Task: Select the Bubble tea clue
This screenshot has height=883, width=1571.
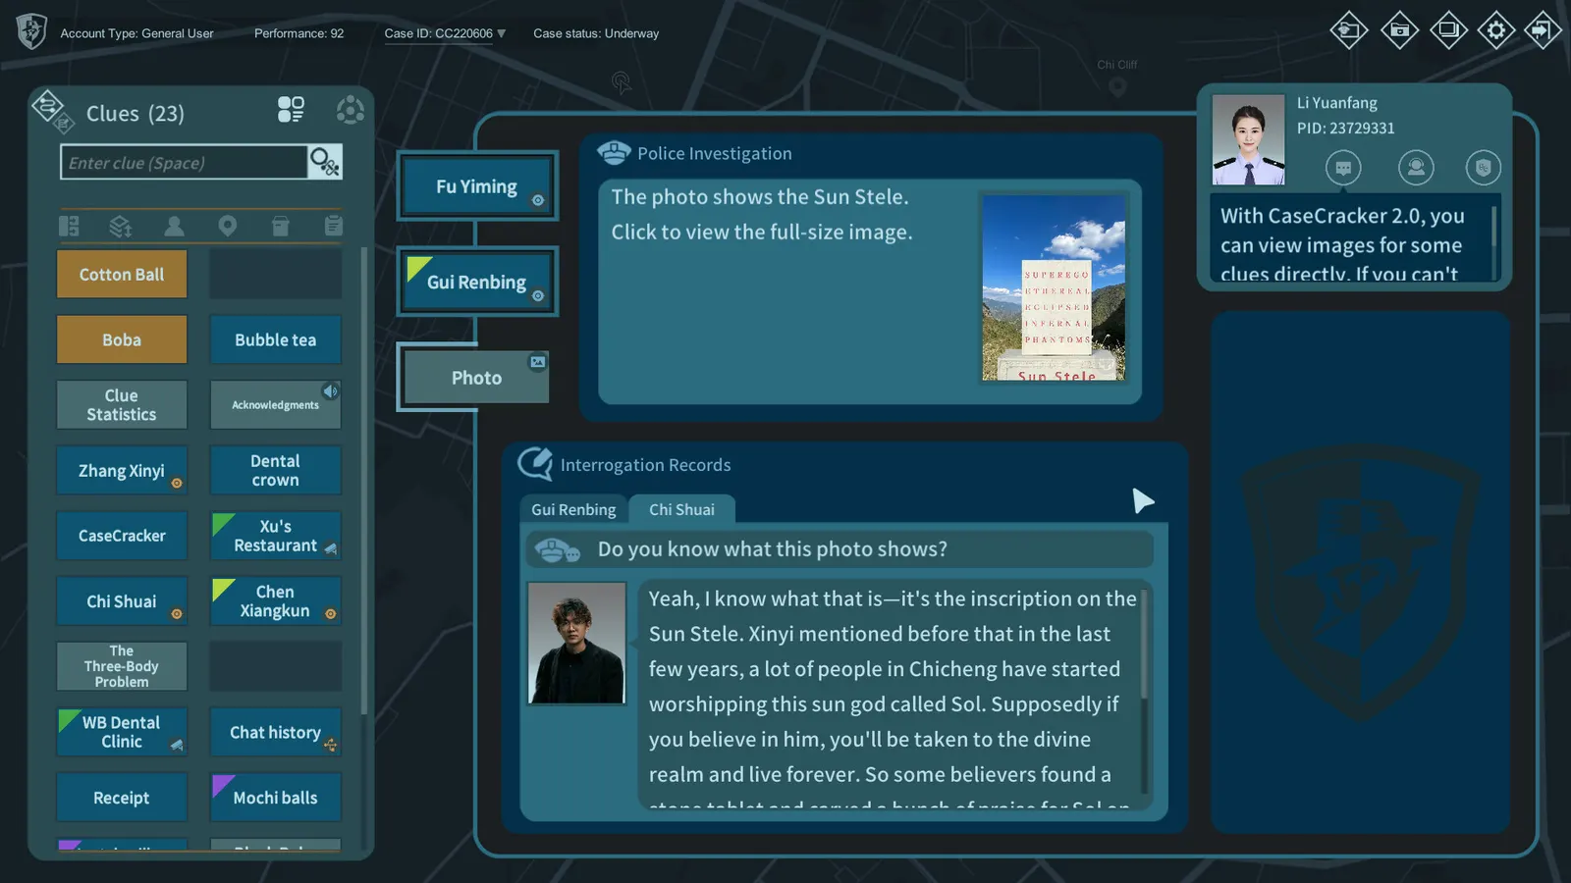Action: click(275, 339)
